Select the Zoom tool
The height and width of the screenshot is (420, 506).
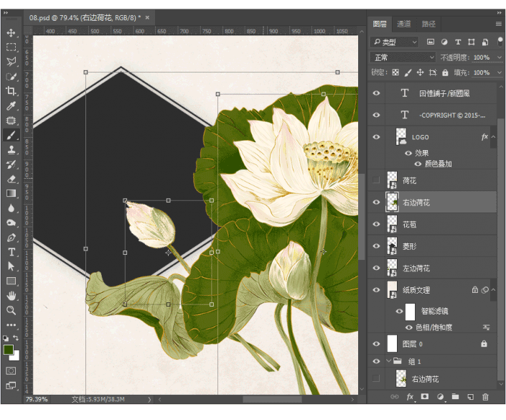coord(11,311)
